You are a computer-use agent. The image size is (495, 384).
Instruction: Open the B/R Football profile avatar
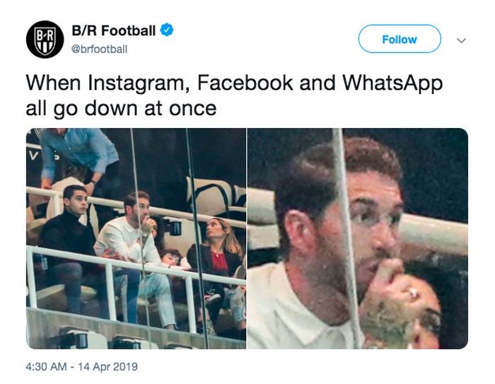[x=45, y=40]
